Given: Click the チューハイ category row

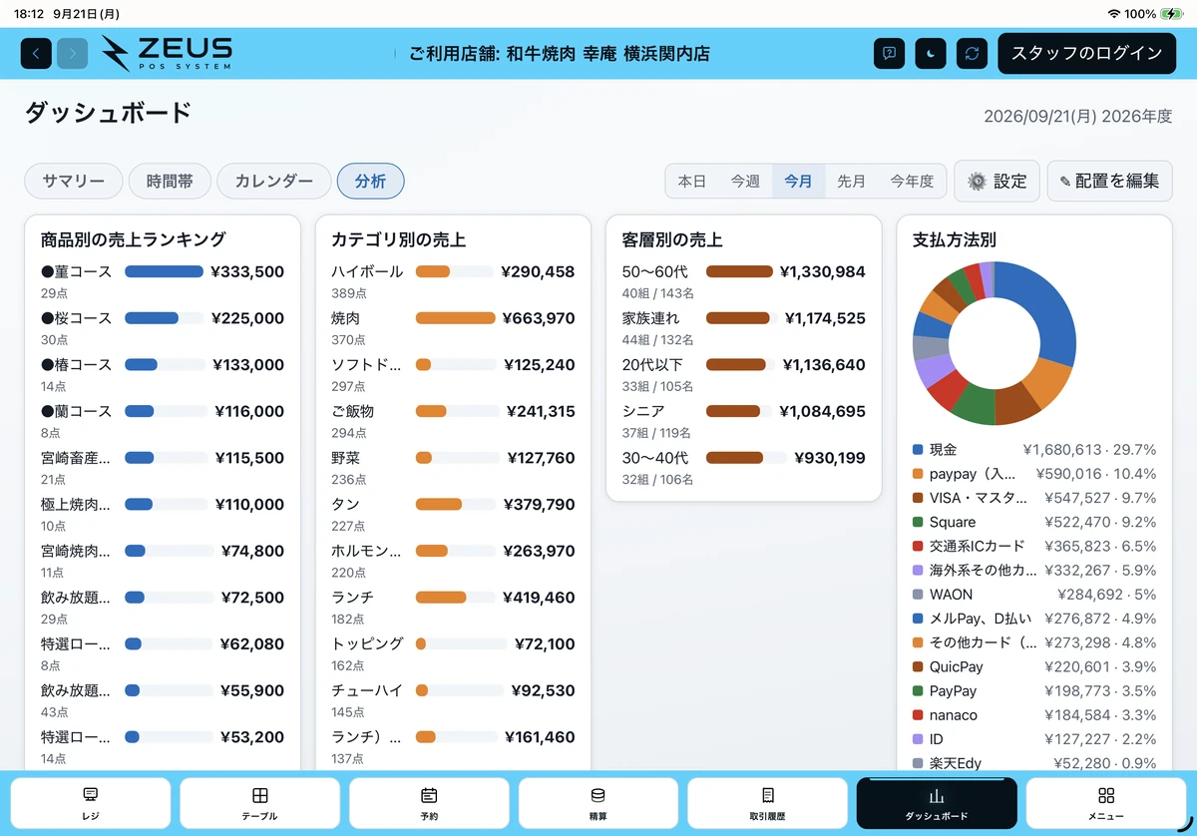Looking at the screenshot, I should click(453, 698).
